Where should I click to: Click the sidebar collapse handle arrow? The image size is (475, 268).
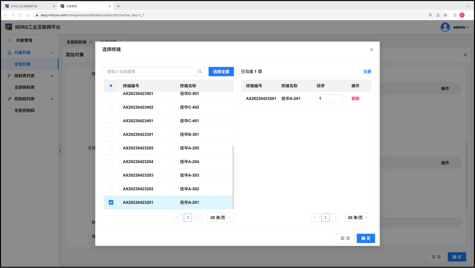[x=60, y=151]
